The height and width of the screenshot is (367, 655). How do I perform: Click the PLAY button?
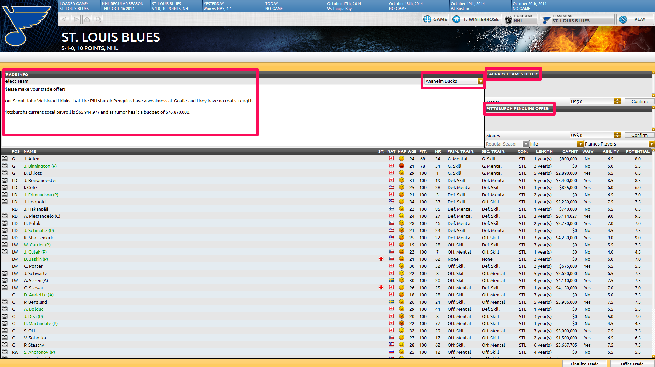635,19
